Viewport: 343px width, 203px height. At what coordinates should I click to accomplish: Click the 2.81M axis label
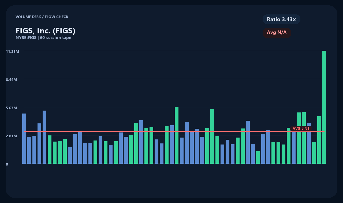click(12, 136)
